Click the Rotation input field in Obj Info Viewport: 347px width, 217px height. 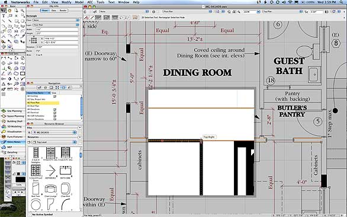[57, 47]
